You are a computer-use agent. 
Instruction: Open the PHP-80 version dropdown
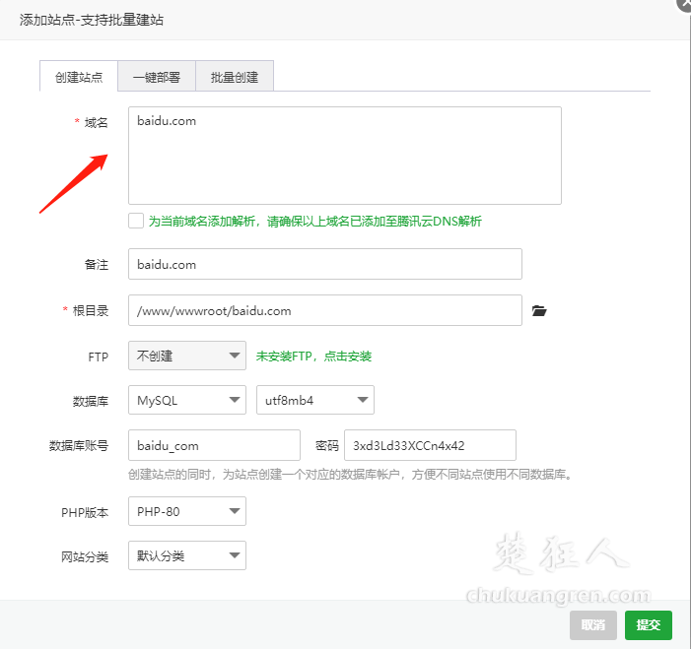click(x=186, y=511)
